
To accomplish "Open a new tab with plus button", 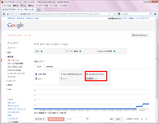I will coord(39,10).
